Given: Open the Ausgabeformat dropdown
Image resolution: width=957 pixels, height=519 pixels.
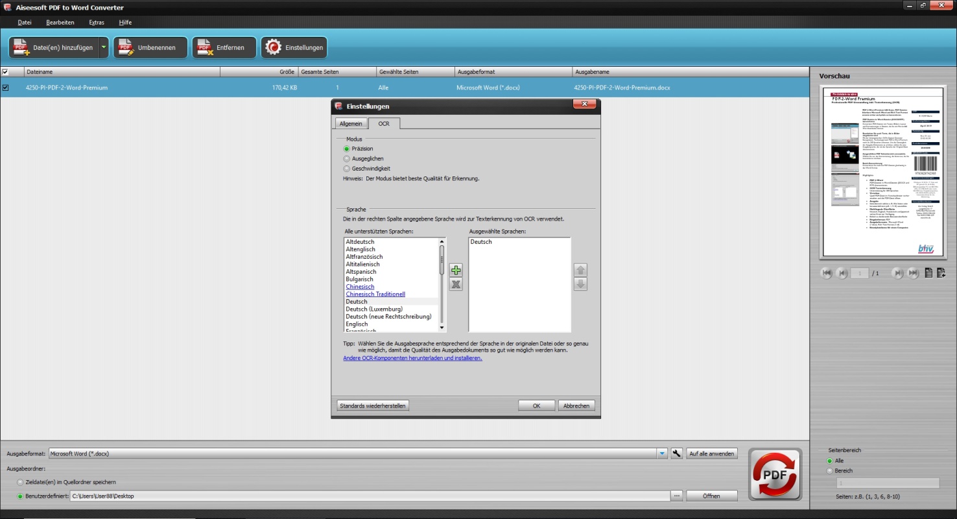Looking at the screenshot, I should 662,453.
